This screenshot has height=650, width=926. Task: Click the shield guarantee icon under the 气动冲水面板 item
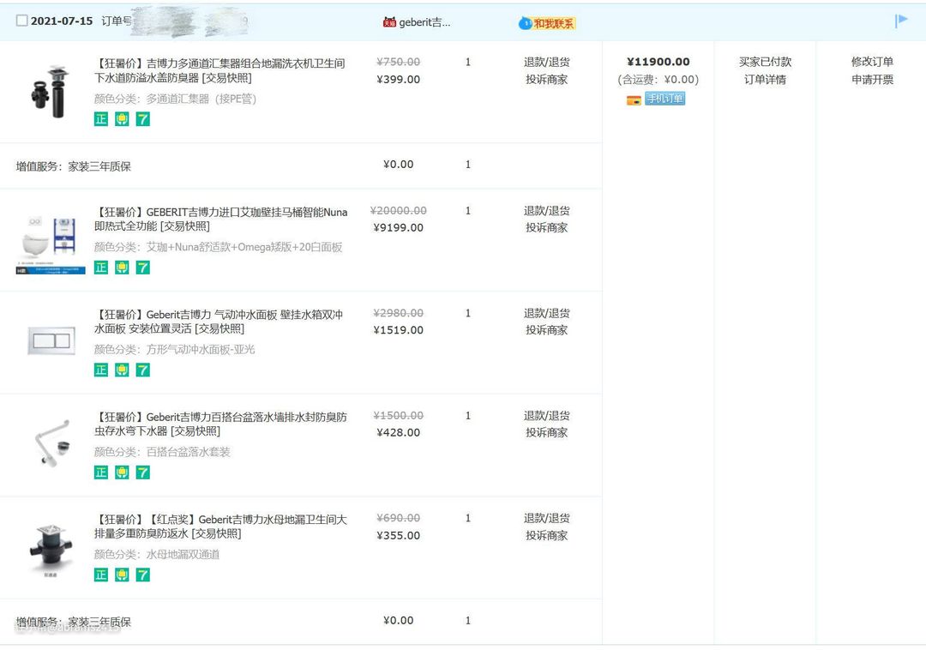pos(122,370)
